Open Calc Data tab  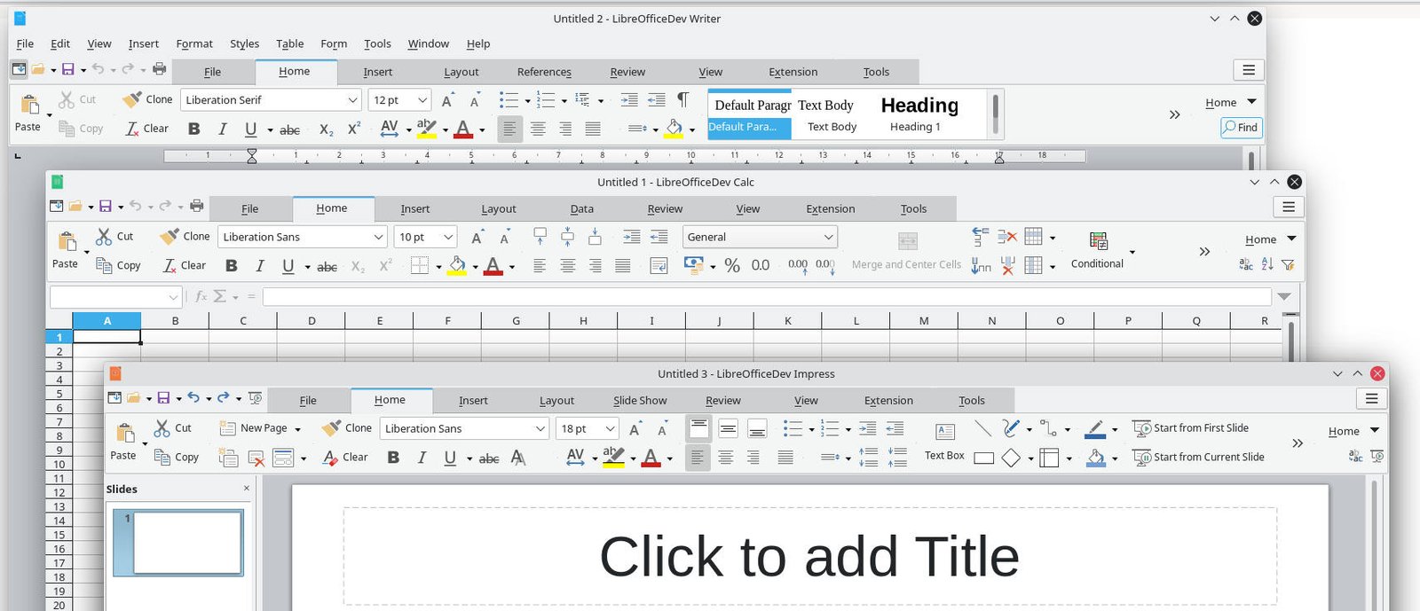(x=581, y=208)
